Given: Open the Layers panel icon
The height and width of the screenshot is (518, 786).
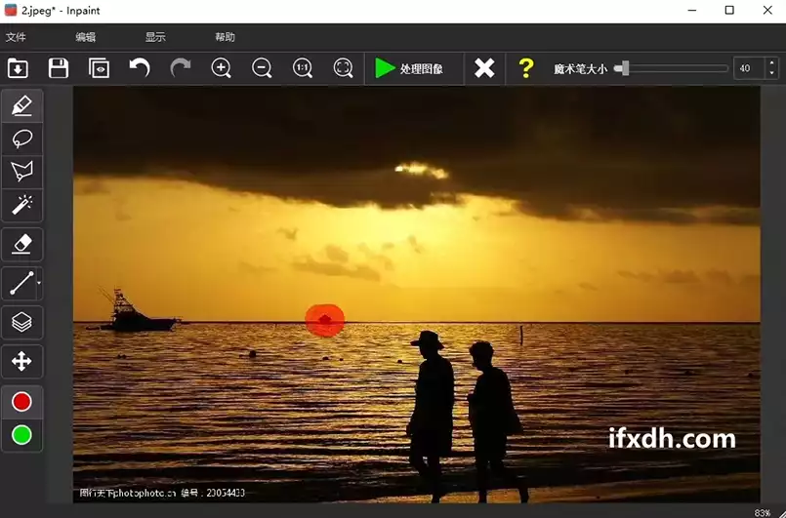Looking at the screenshot, I should point(21,322).
